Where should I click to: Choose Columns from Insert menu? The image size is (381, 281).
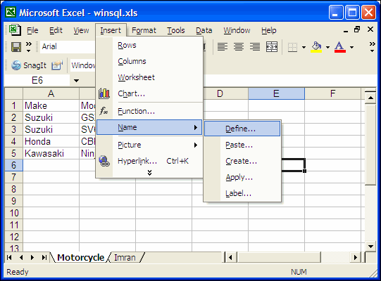[149, 61]
